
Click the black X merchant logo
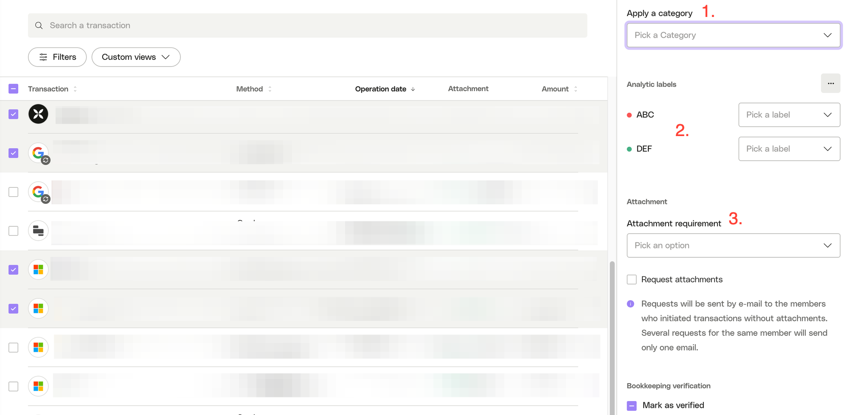[38, 114]
